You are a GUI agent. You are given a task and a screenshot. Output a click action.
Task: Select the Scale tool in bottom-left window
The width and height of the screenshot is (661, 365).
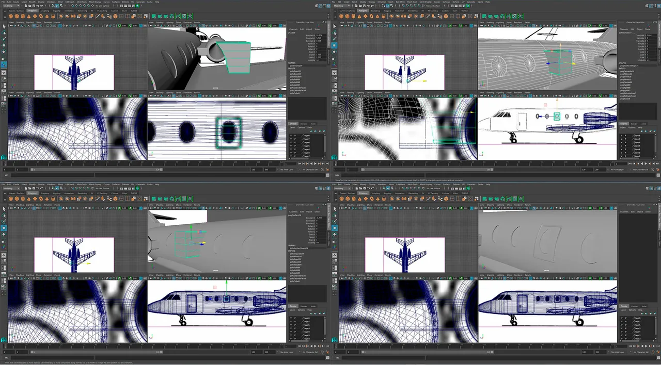(x=4, y=241)
